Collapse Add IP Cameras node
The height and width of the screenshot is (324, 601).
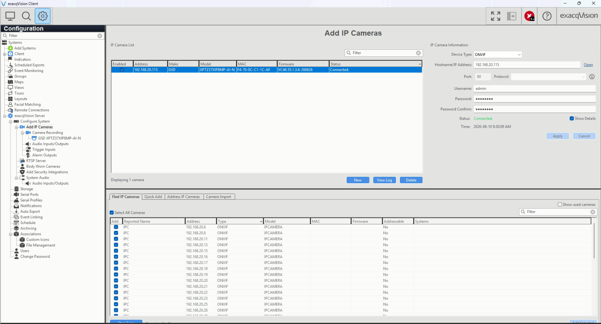(x=16, y=127)
